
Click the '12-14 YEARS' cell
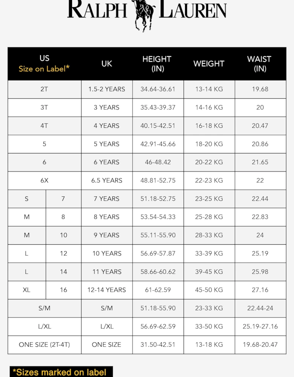click(107, 290)
